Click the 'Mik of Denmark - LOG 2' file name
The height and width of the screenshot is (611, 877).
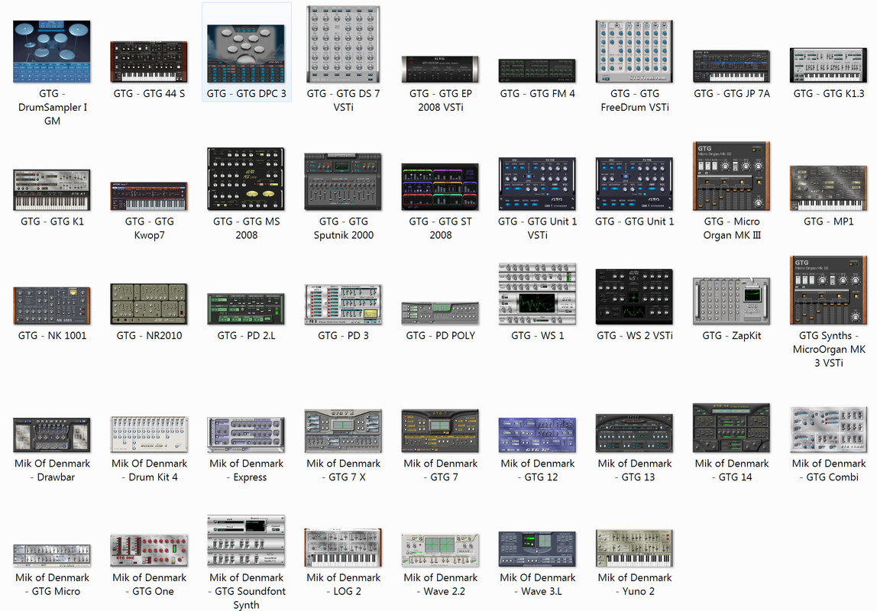[x=343, y=584]
